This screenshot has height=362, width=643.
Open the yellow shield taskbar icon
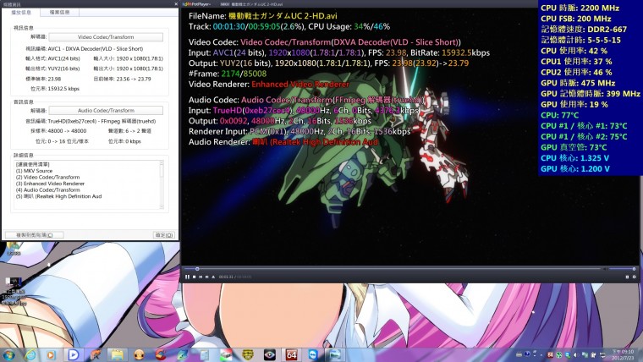[248, 354]
